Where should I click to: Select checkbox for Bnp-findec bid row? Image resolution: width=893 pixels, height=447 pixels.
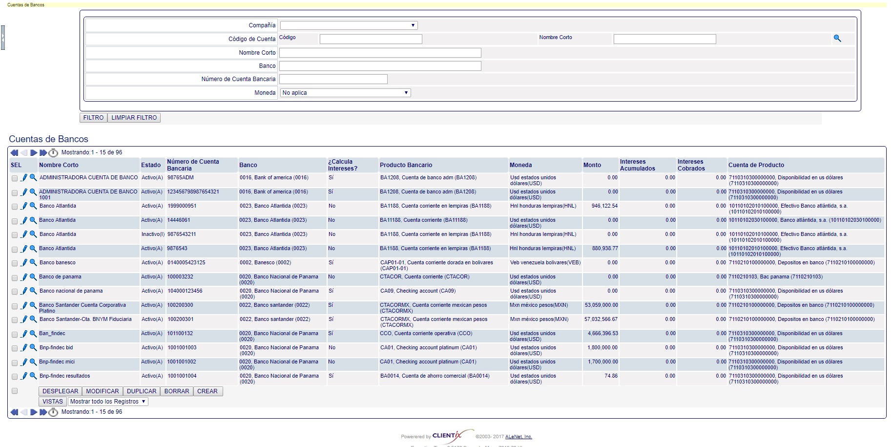point(15,349)
